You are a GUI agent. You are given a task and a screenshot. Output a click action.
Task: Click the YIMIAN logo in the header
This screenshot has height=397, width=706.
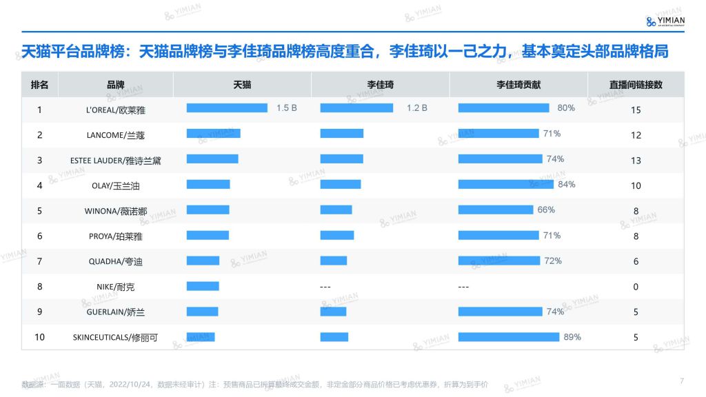[665, 21]
